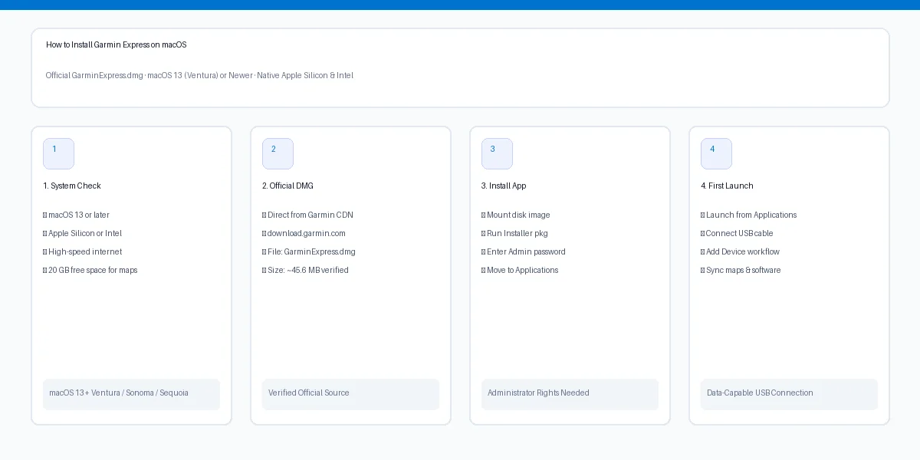This screenshot has height=460, width=920.
Task: Click the 'How to Install Garmin Express on macOS' title
Action: pyautogui.click(x=116, y=44)
